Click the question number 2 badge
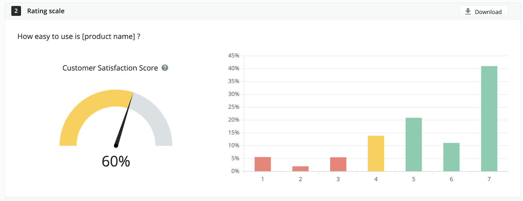Viewport: 523px width, 201px height. tap(16, 11)
